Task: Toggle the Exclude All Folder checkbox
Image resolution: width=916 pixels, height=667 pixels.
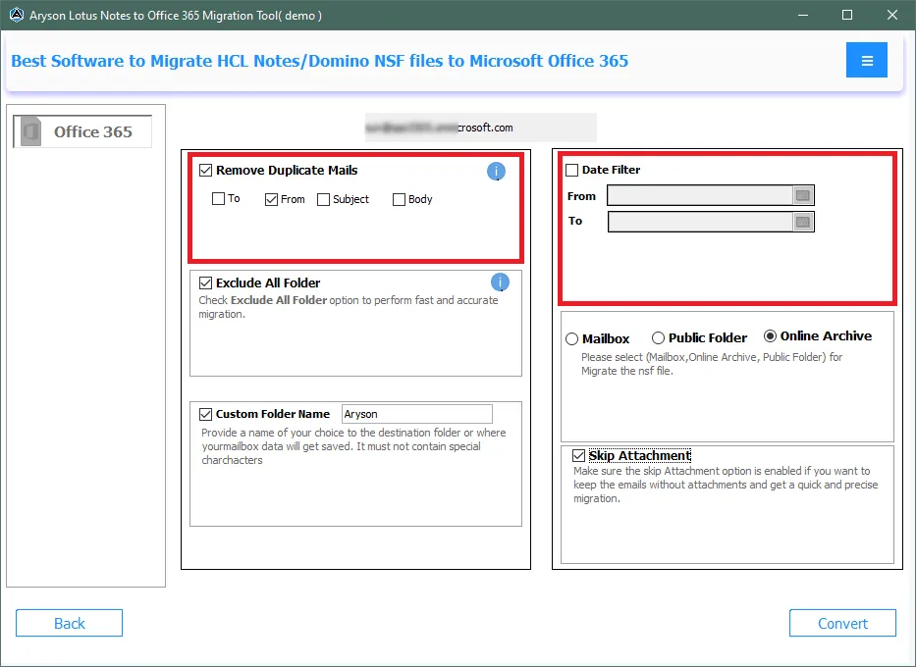Action: (205, 283)
